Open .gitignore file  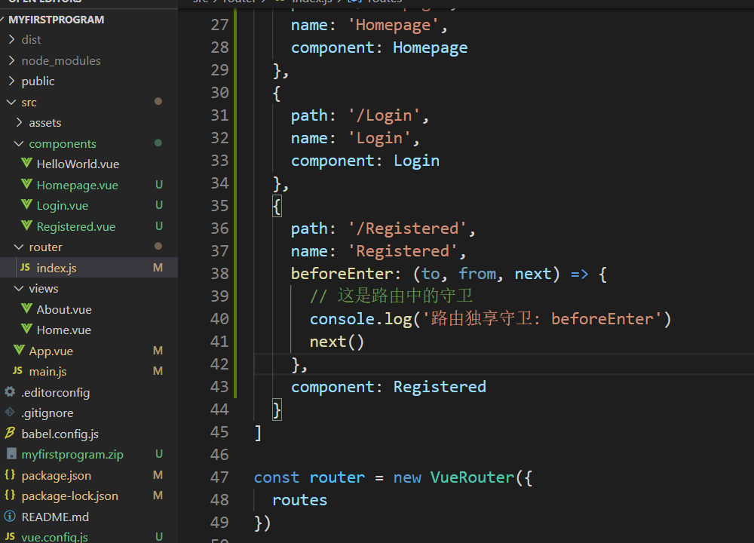pos(47,413)
